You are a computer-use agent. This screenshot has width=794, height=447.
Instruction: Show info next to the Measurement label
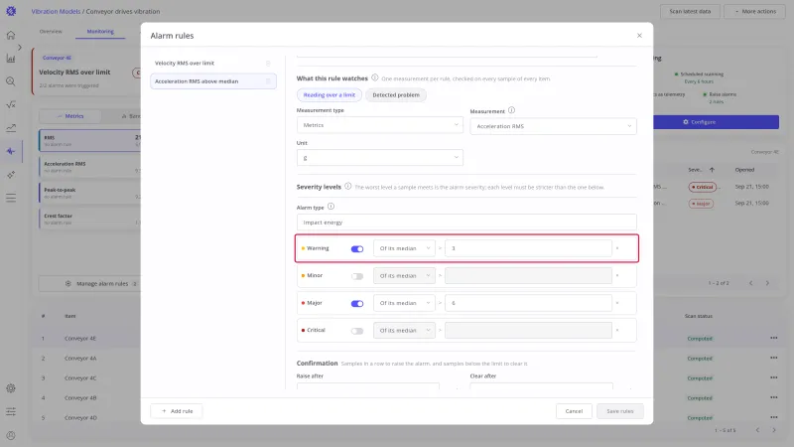511,110
